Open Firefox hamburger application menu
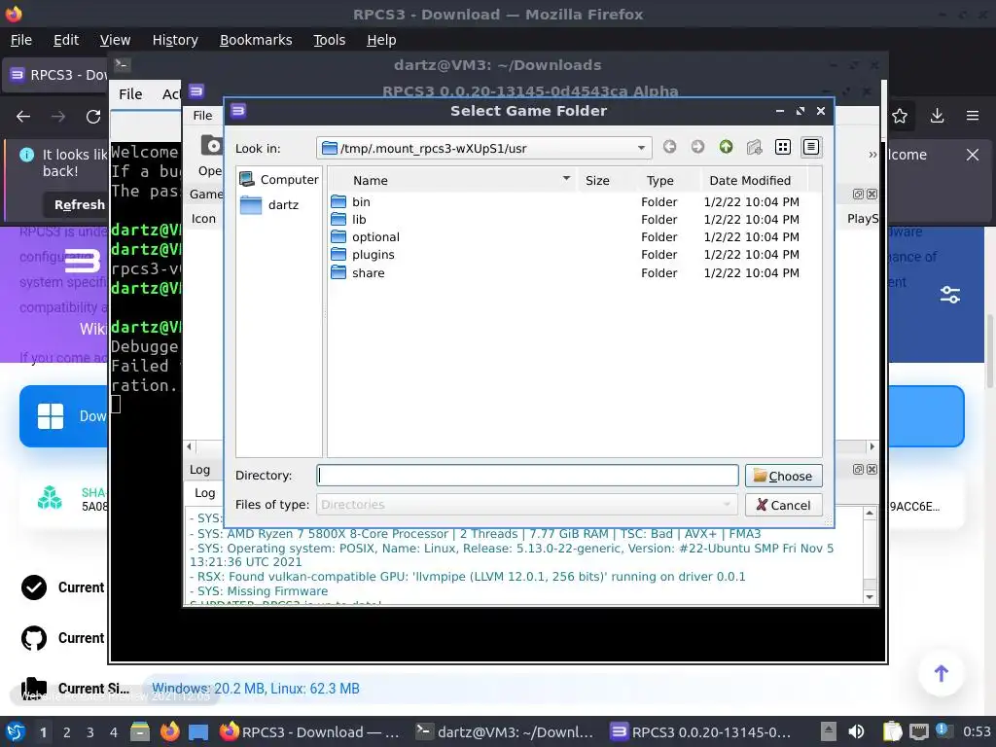Viewport: 996px width, 747px height. coord(973,117)
